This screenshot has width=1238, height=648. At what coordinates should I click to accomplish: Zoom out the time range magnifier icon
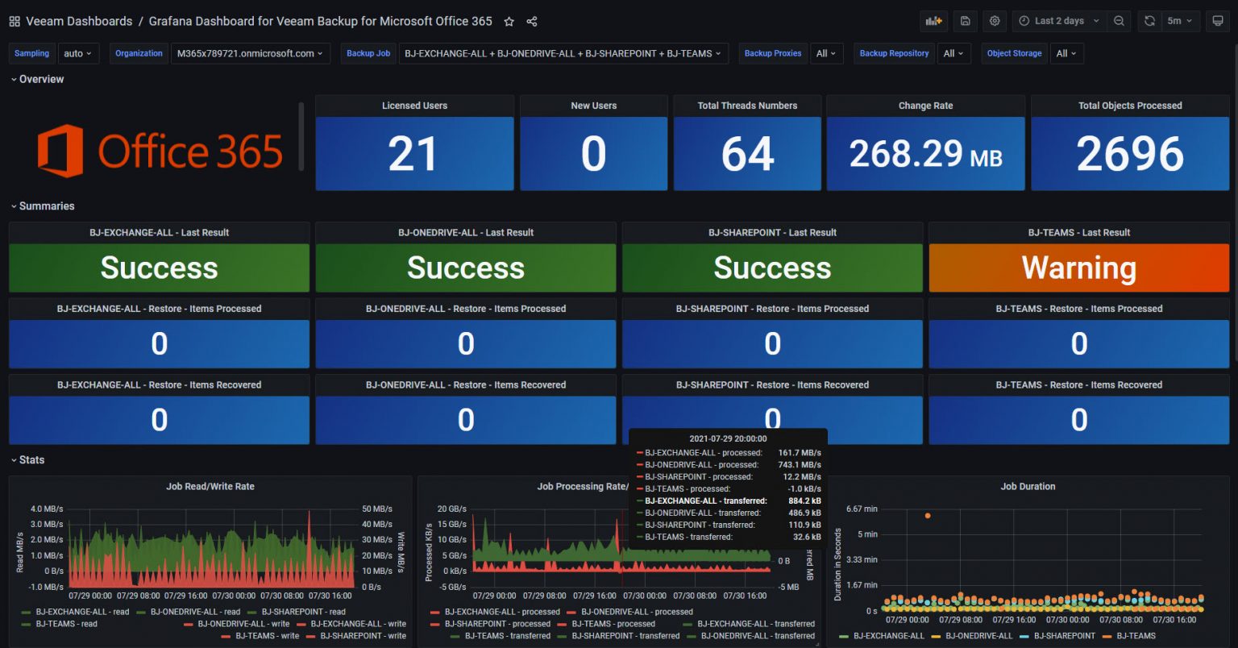[x=1119, y=21]
